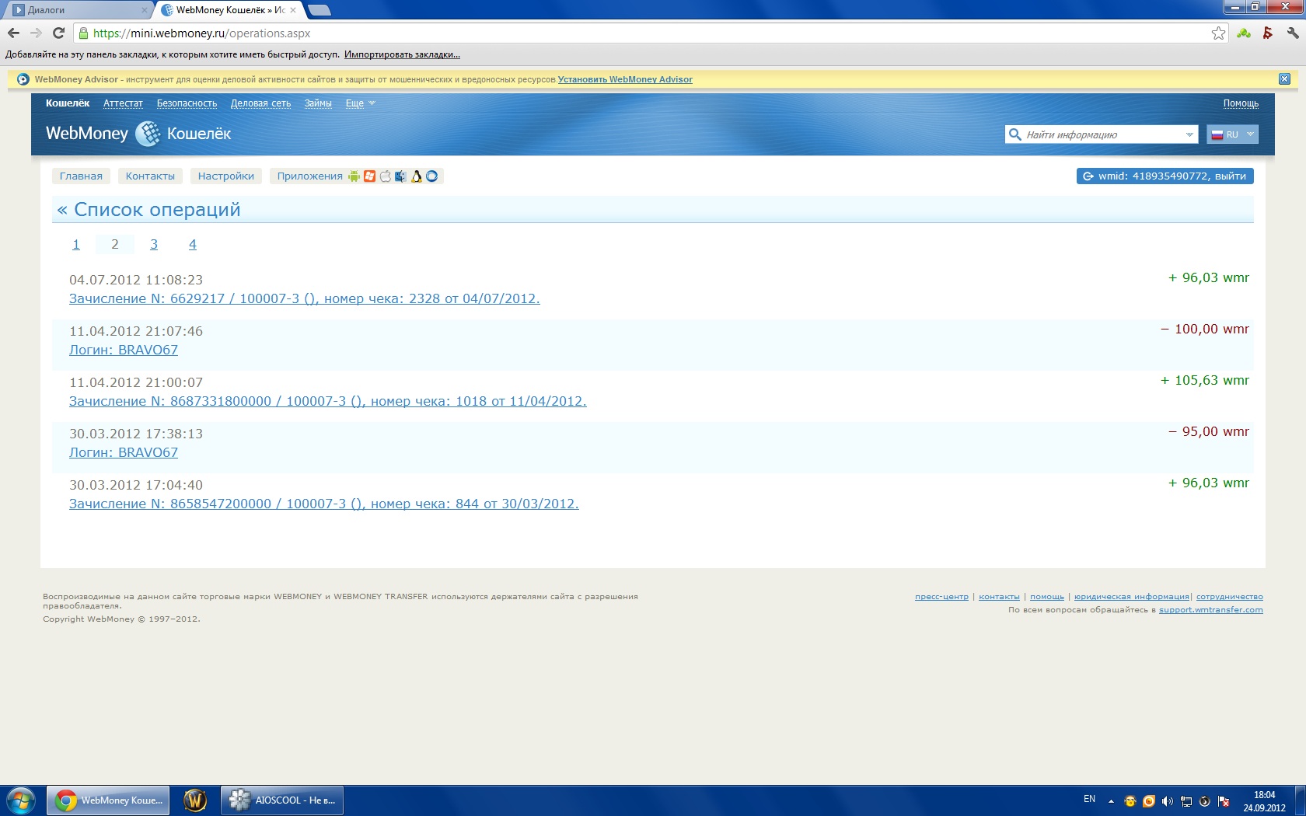Click the Linux penguin app icon

417,176
